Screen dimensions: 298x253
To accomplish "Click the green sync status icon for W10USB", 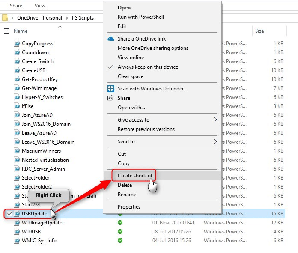I will point(120,231).
